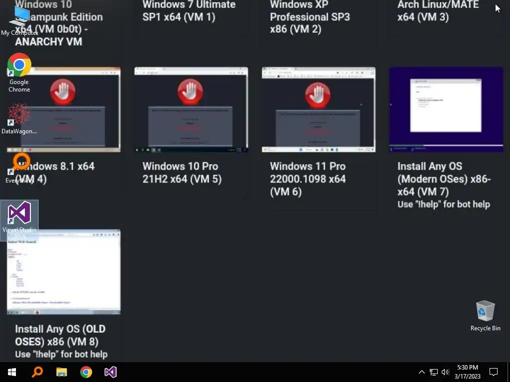Open the Windows 11 Pro (VM 6) thumbnail

[x=319, y=110]
